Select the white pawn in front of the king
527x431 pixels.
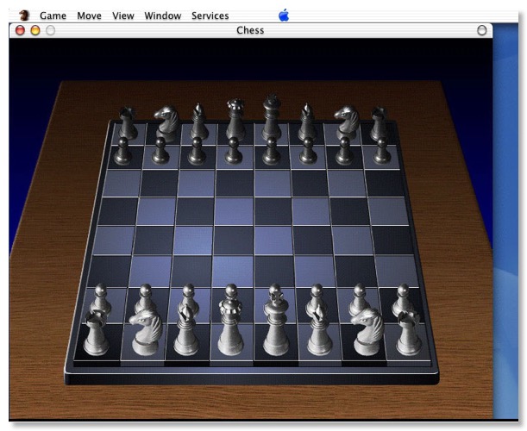point(275,290)
